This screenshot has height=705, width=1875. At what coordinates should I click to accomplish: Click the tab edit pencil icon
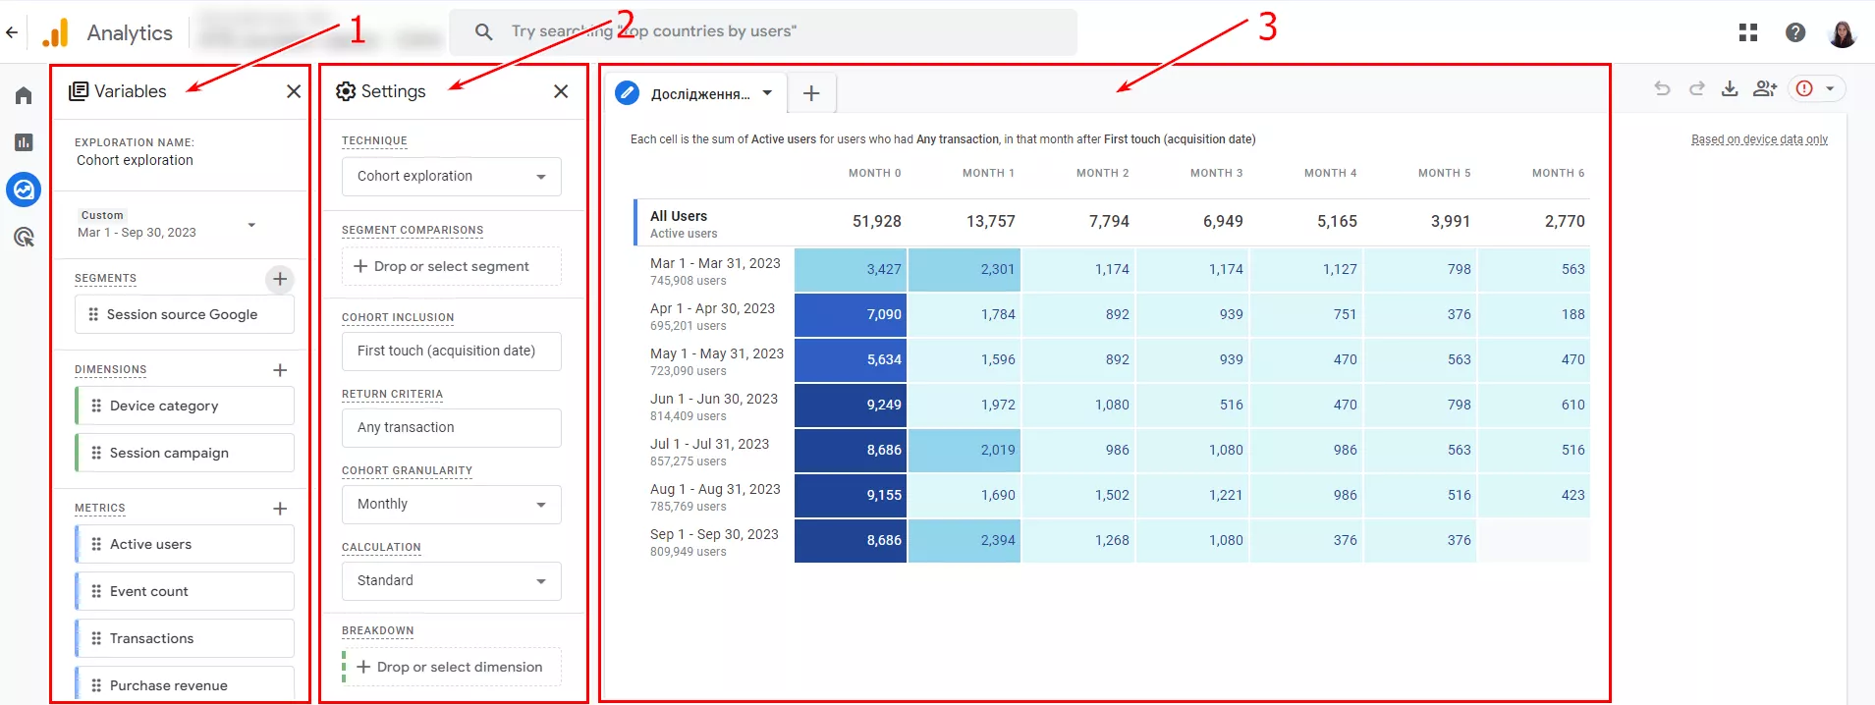pyautogui.click(x=627, y=93)
